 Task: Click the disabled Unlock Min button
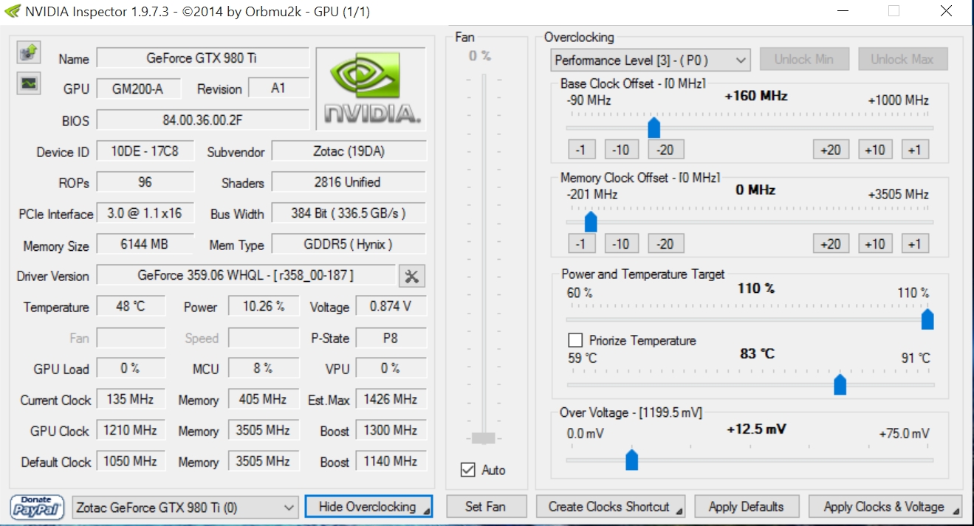click(803, 60)
